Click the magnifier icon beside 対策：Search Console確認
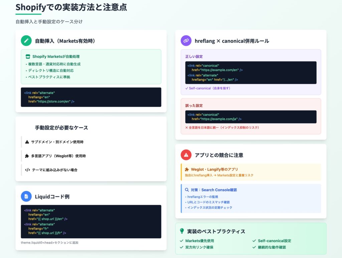Viewport: 342px width, 258px height. click(x=187, y=190)
